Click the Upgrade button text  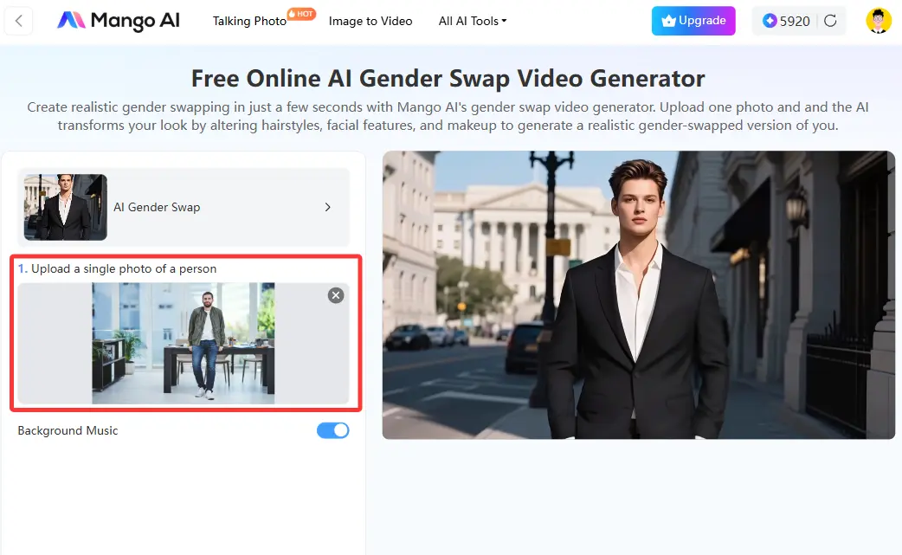(702, 21)
